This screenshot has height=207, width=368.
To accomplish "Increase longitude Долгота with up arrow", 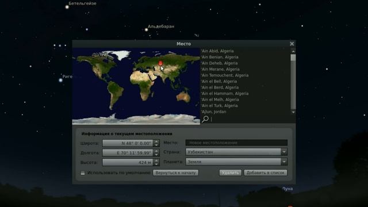I will coord(156,151).
